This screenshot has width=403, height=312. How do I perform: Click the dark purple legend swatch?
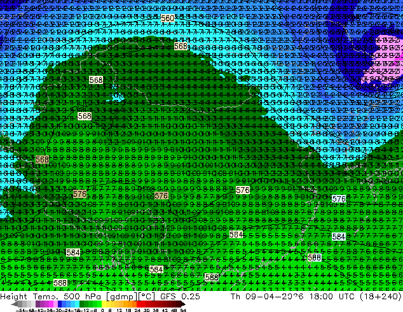point(38,304)
